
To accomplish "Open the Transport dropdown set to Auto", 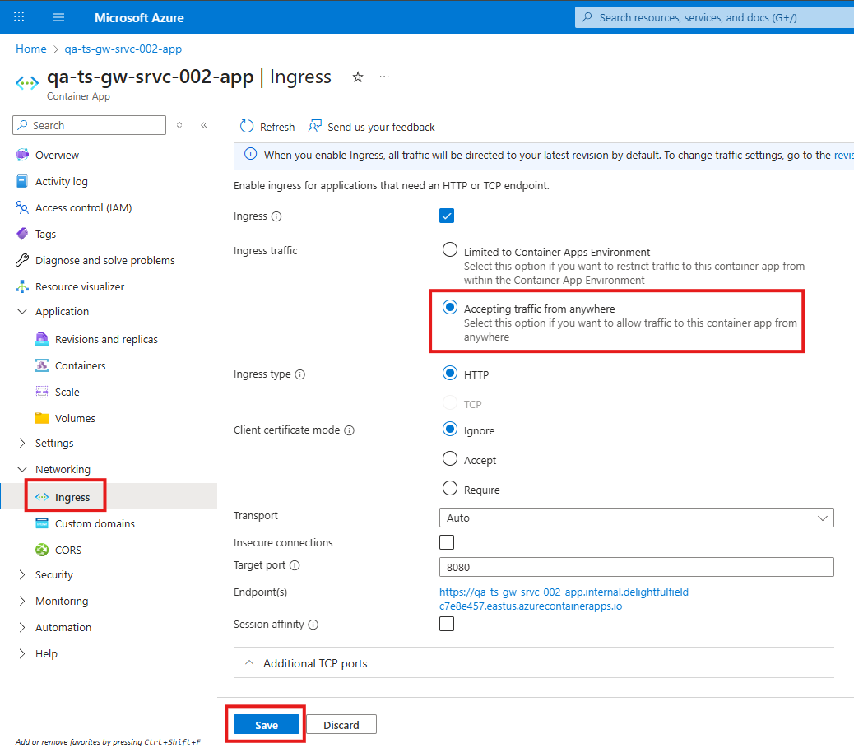I will pyautogui.click(x=636, y=518).
